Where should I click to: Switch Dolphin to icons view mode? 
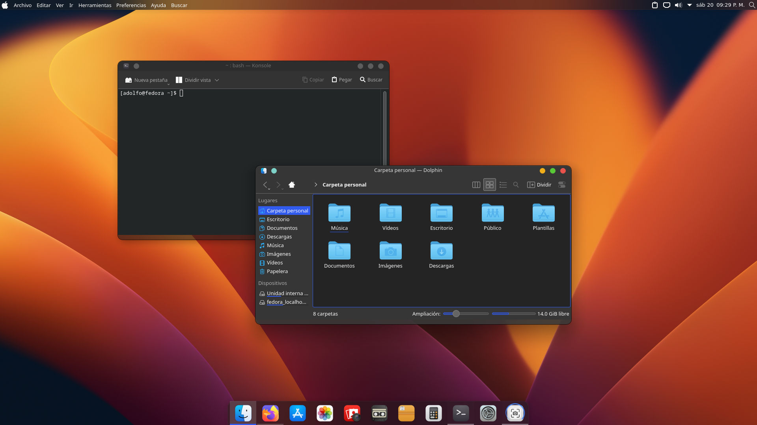490,185
